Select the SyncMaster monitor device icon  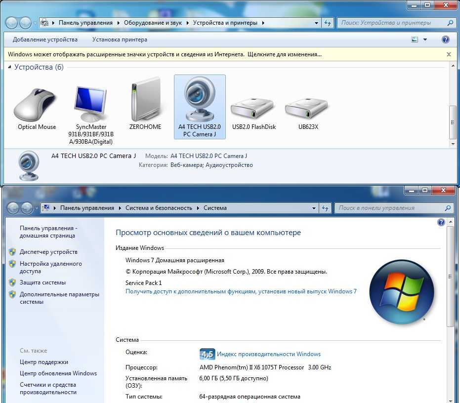[x=91, y=105]
